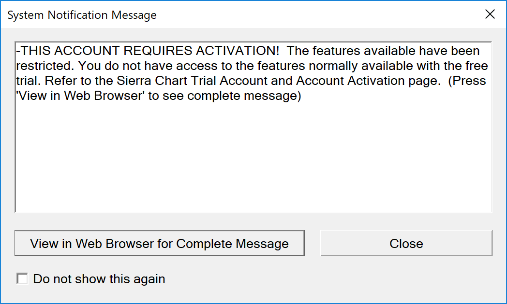Click the System Notification Message title text
507x304 pixels.
pyautogui.click(x=82, y=15)
